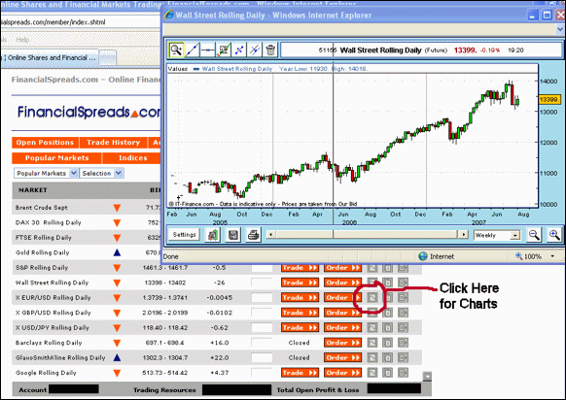The image size is (566, 400).
Task: Click stake input field in S&P Rolling Daily row
Action: pyautogui.click(x=262, y=268)
